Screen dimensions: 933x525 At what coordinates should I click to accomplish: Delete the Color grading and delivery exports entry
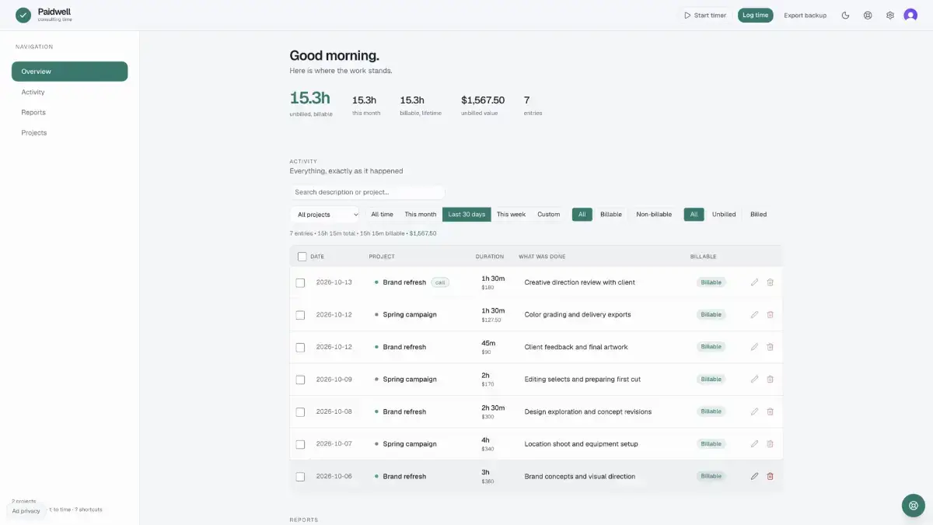click(770, 315)
